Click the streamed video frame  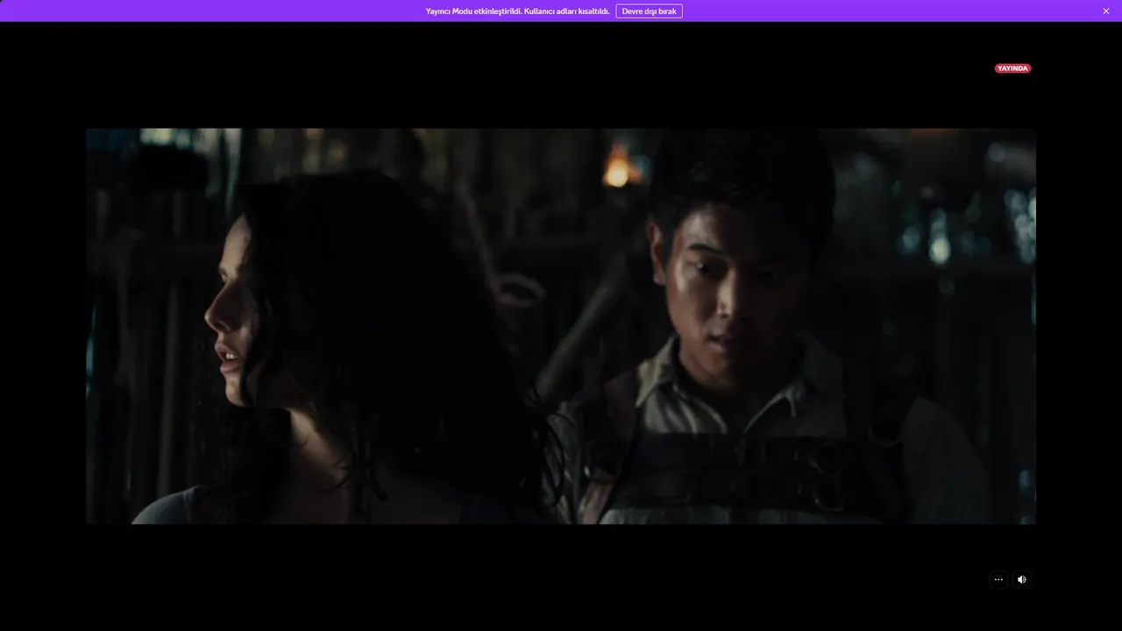tap(561, 326)
